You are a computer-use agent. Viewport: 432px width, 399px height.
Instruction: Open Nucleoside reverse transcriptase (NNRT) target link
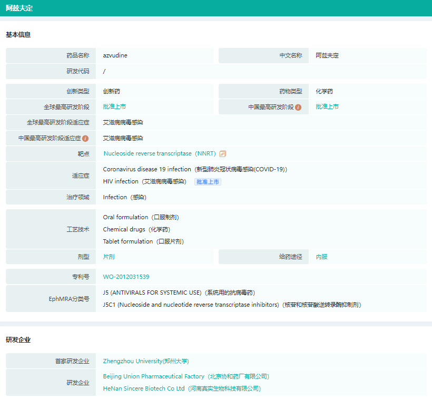tap(159, 154)
